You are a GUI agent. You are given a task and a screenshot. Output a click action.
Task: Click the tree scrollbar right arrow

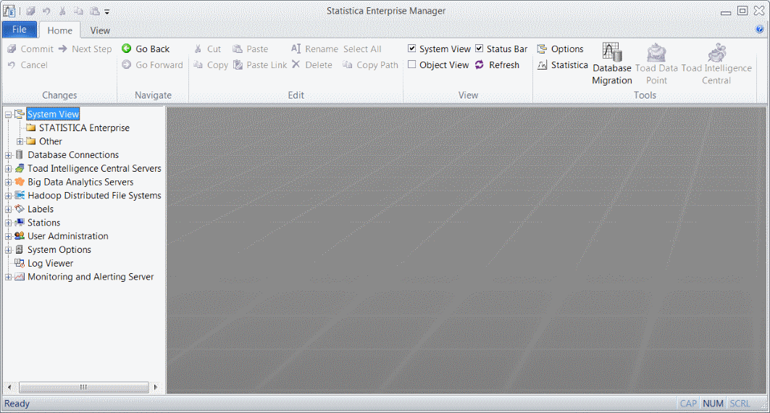click(x=156, y=387)
